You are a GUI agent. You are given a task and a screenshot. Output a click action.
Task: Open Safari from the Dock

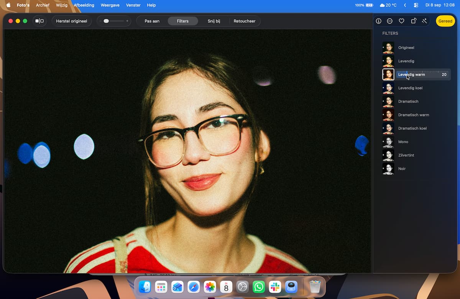pos(194,287)
